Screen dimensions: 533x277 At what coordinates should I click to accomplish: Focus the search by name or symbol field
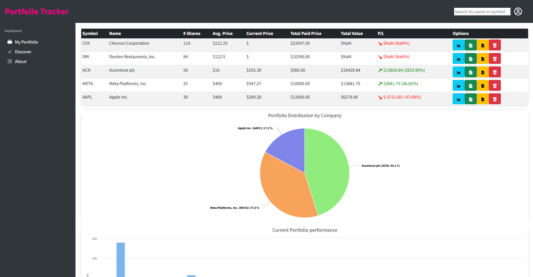pos(482,11)
